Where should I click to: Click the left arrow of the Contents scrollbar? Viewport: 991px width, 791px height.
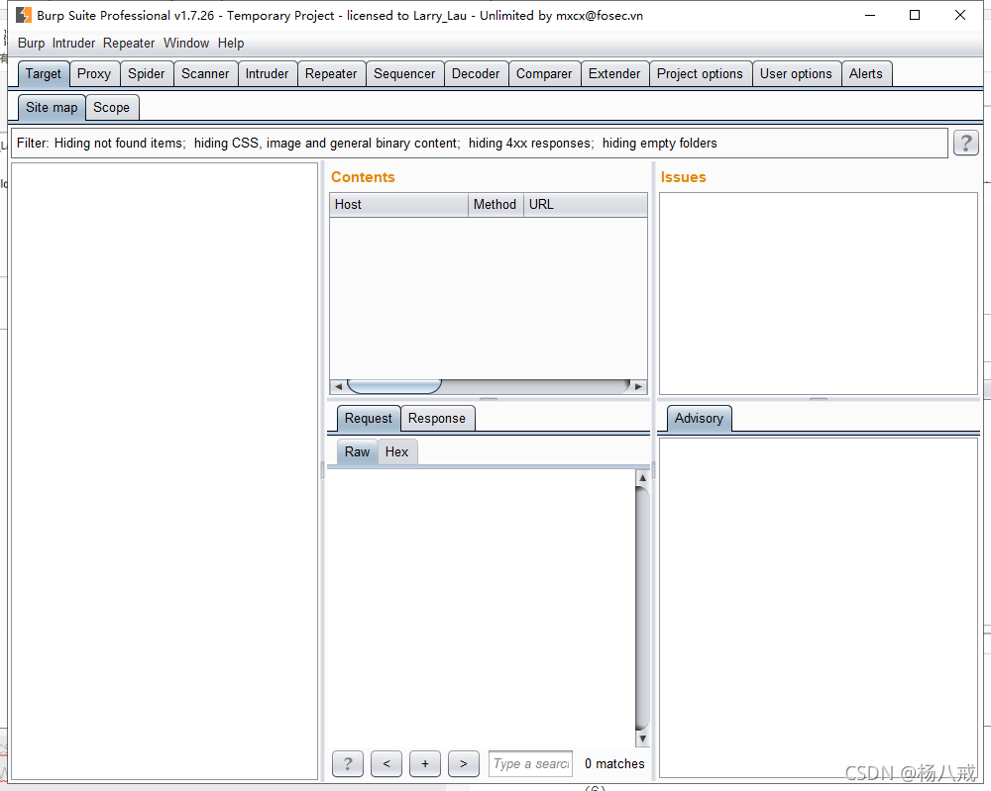coord(338,386)
